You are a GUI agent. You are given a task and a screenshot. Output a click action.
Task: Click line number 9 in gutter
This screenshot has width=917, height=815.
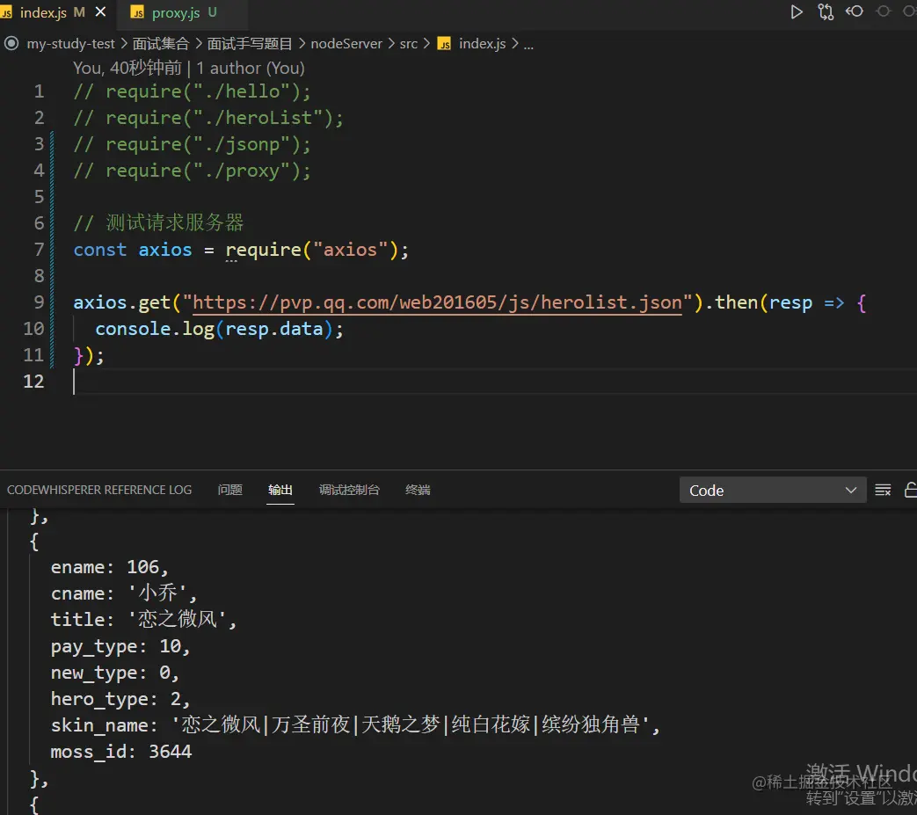[39, 302]
